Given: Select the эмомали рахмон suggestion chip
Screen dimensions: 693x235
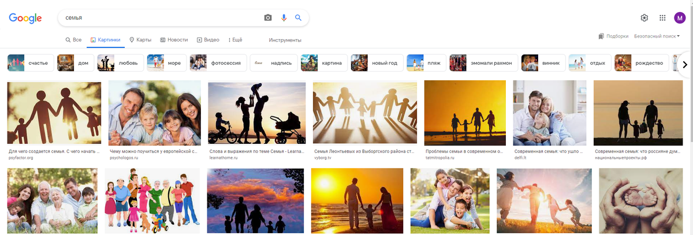Looking at the screenshot, I should pos(484,62).
